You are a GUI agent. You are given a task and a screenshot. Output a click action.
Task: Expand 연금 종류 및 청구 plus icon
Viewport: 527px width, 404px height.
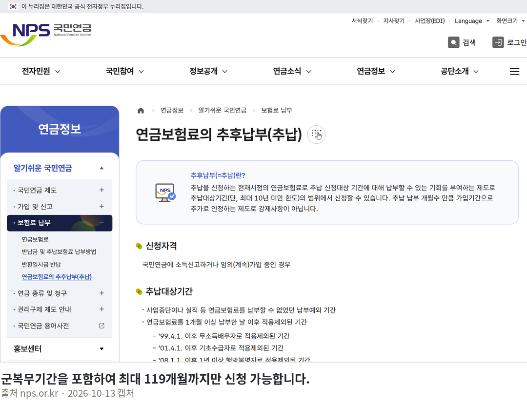click(x=101, y=293)
